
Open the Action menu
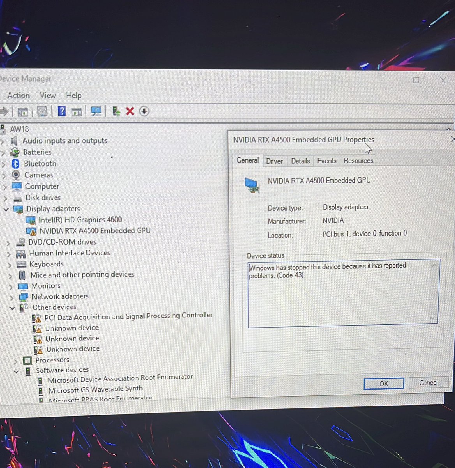coord(18,96)
